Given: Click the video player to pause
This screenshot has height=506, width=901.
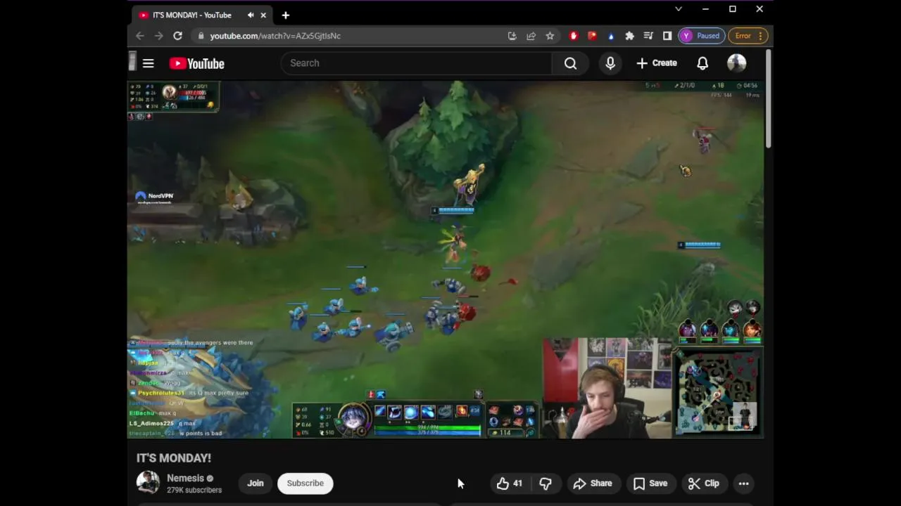Looking at the screenshot, I should click(x=446, y=259).
